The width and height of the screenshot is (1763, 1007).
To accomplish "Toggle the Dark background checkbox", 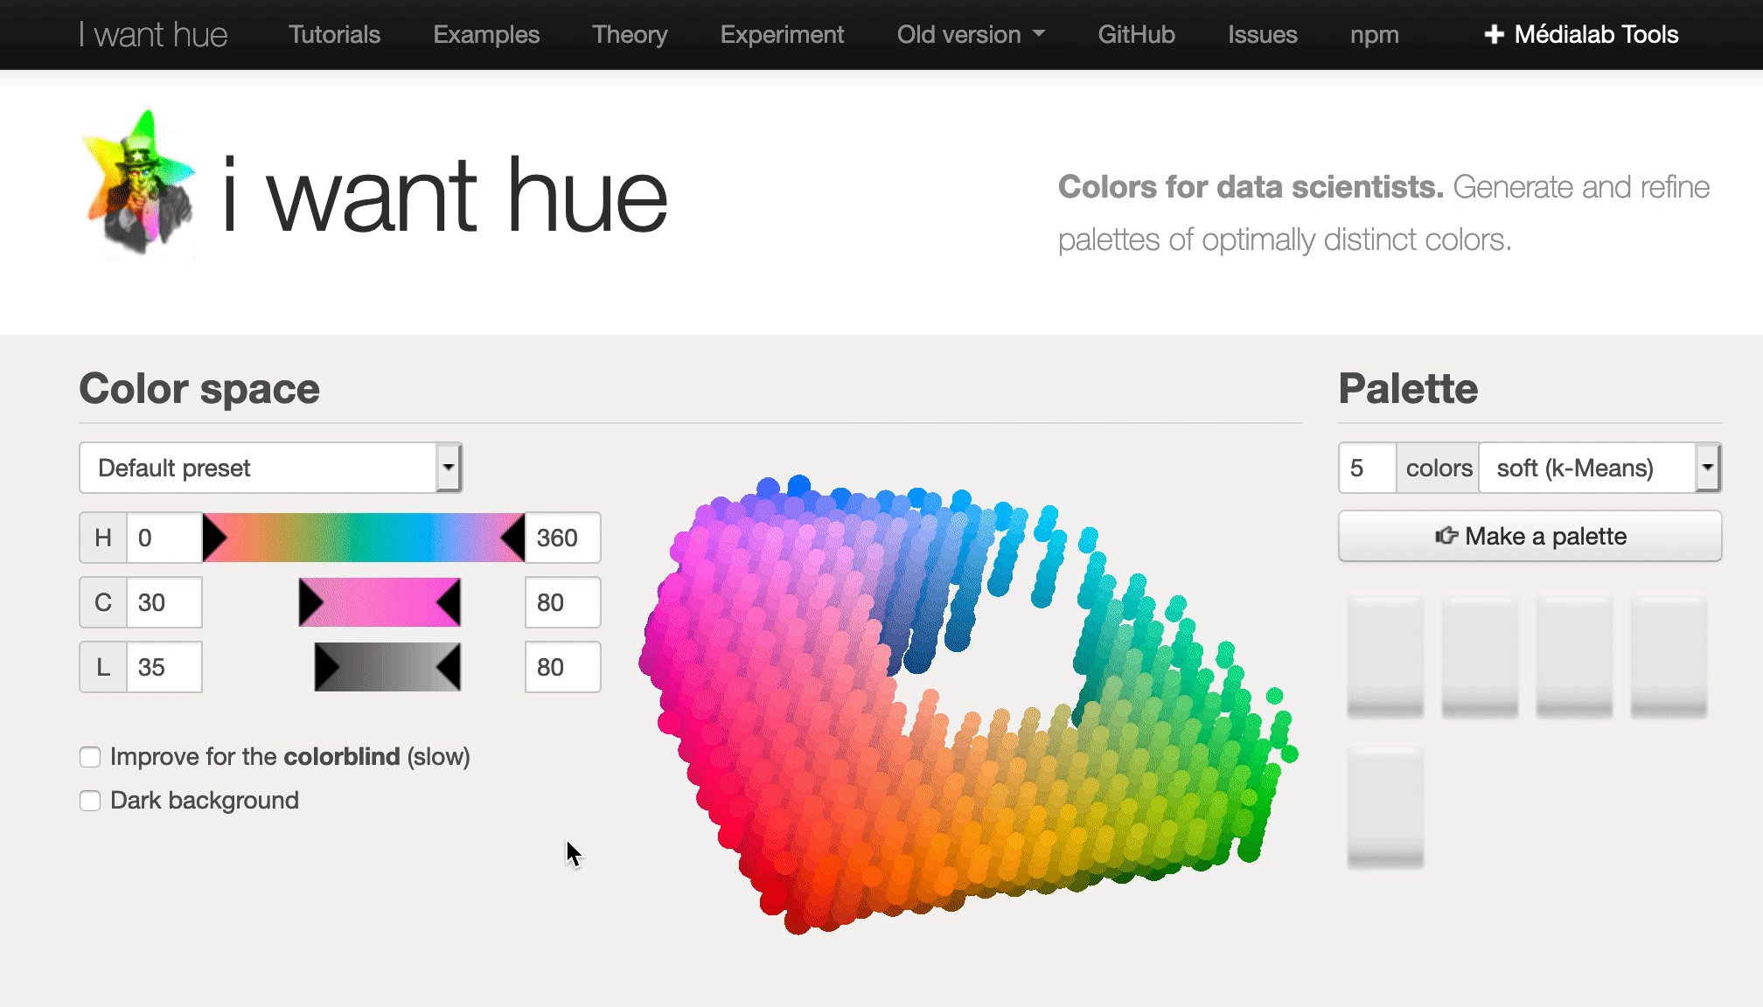I will [90, 801].
